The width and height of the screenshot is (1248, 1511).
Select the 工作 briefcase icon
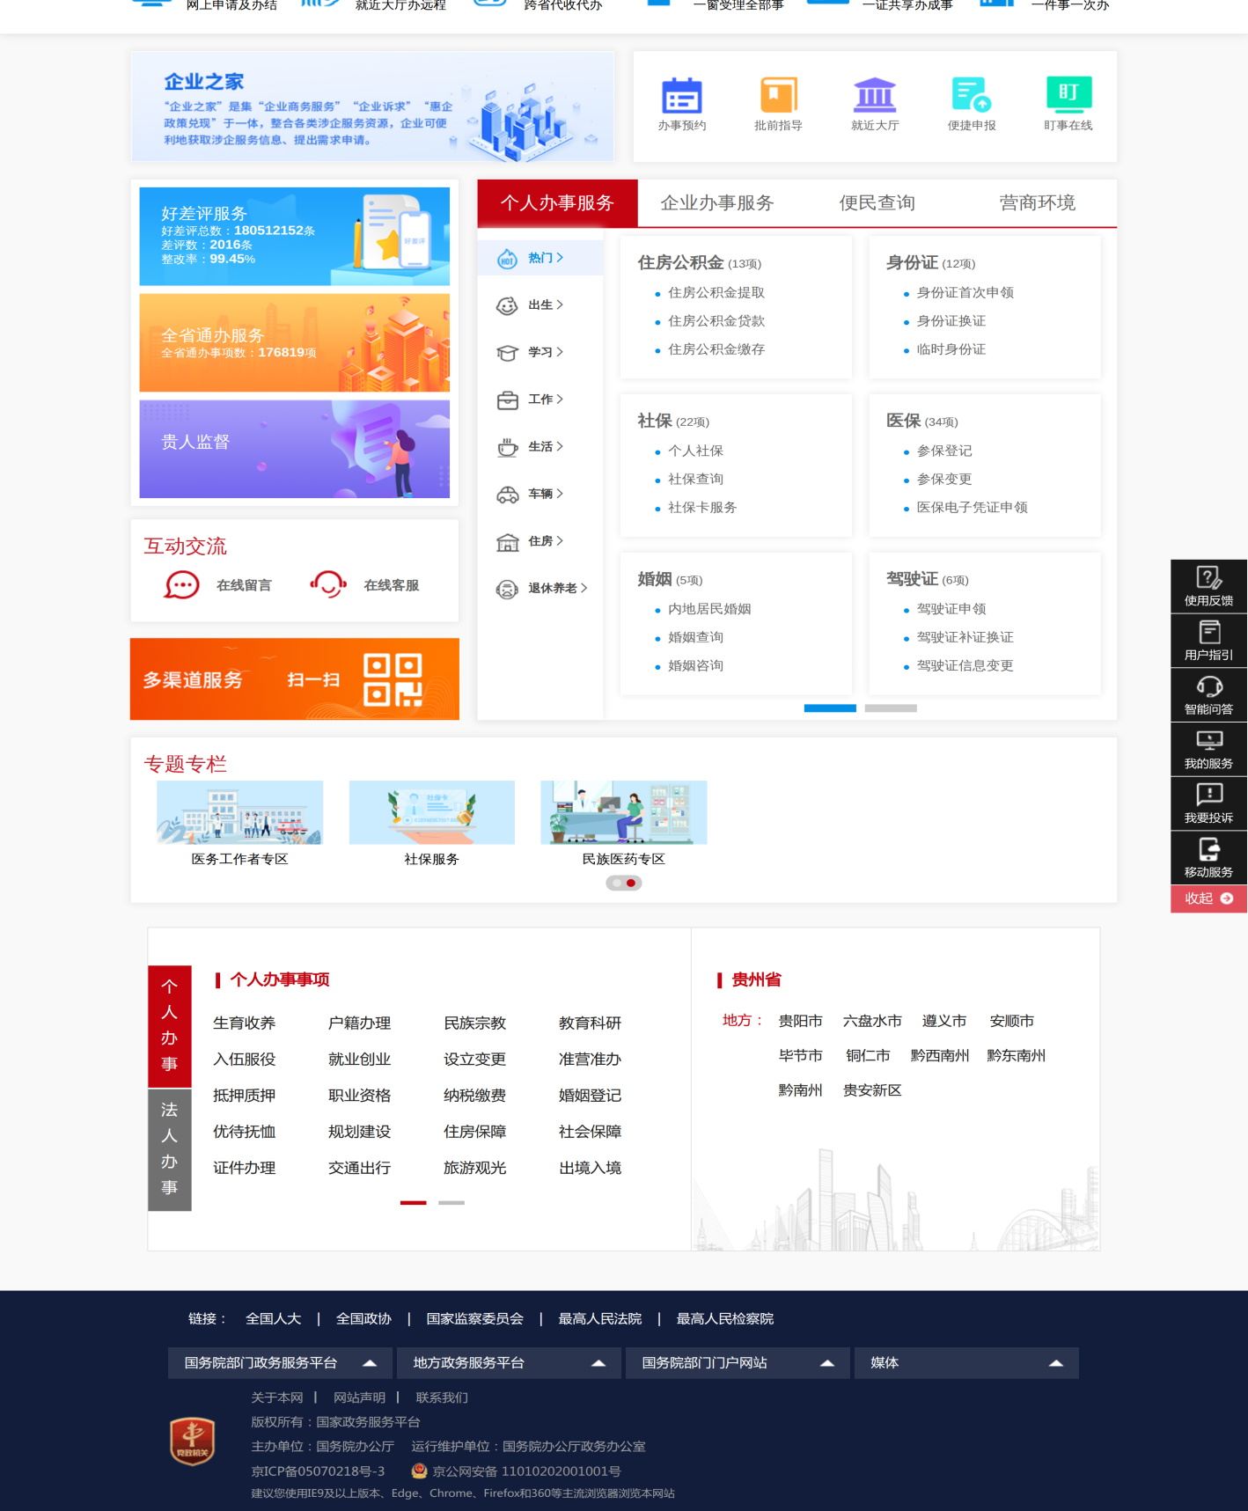click(507, 400)
